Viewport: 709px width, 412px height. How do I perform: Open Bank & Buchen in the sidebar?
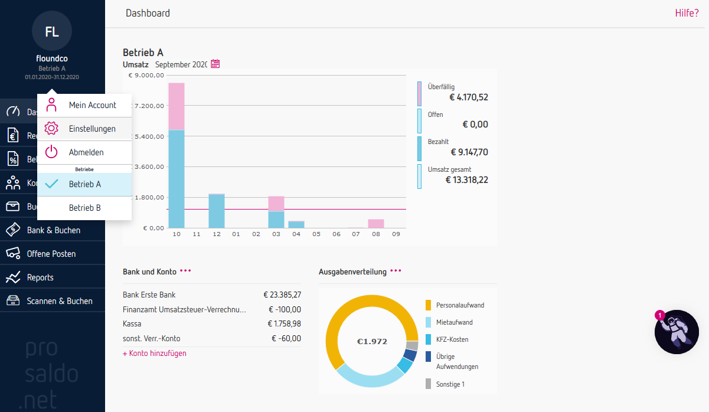53,230
